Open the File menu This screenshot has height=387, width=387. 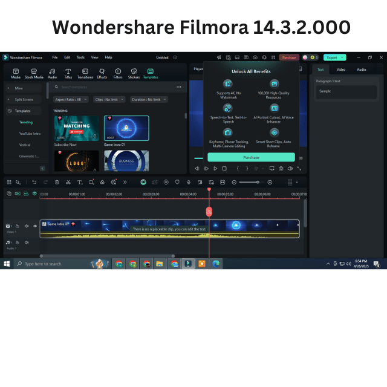click(x=55, y=57)
